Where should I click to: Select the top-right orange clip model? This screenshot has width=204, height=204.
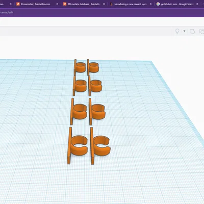[x=93, y=67]
